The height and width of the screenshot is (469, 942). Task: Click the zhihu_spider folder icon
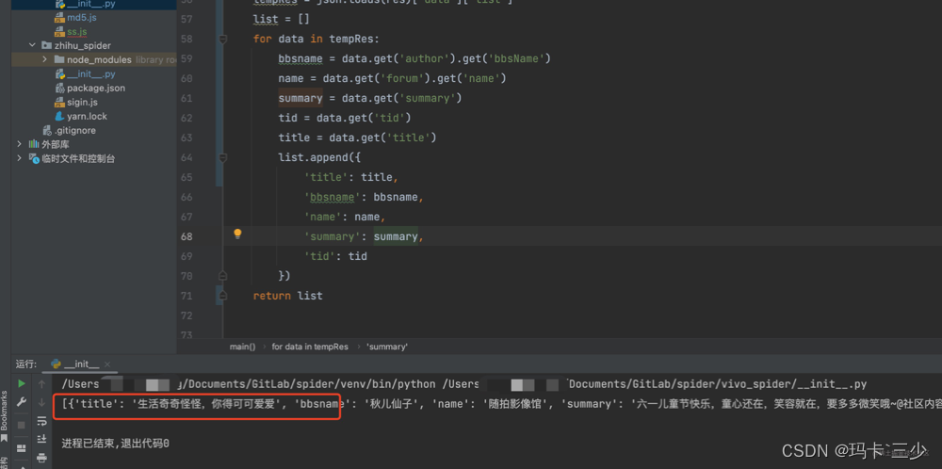46,45
